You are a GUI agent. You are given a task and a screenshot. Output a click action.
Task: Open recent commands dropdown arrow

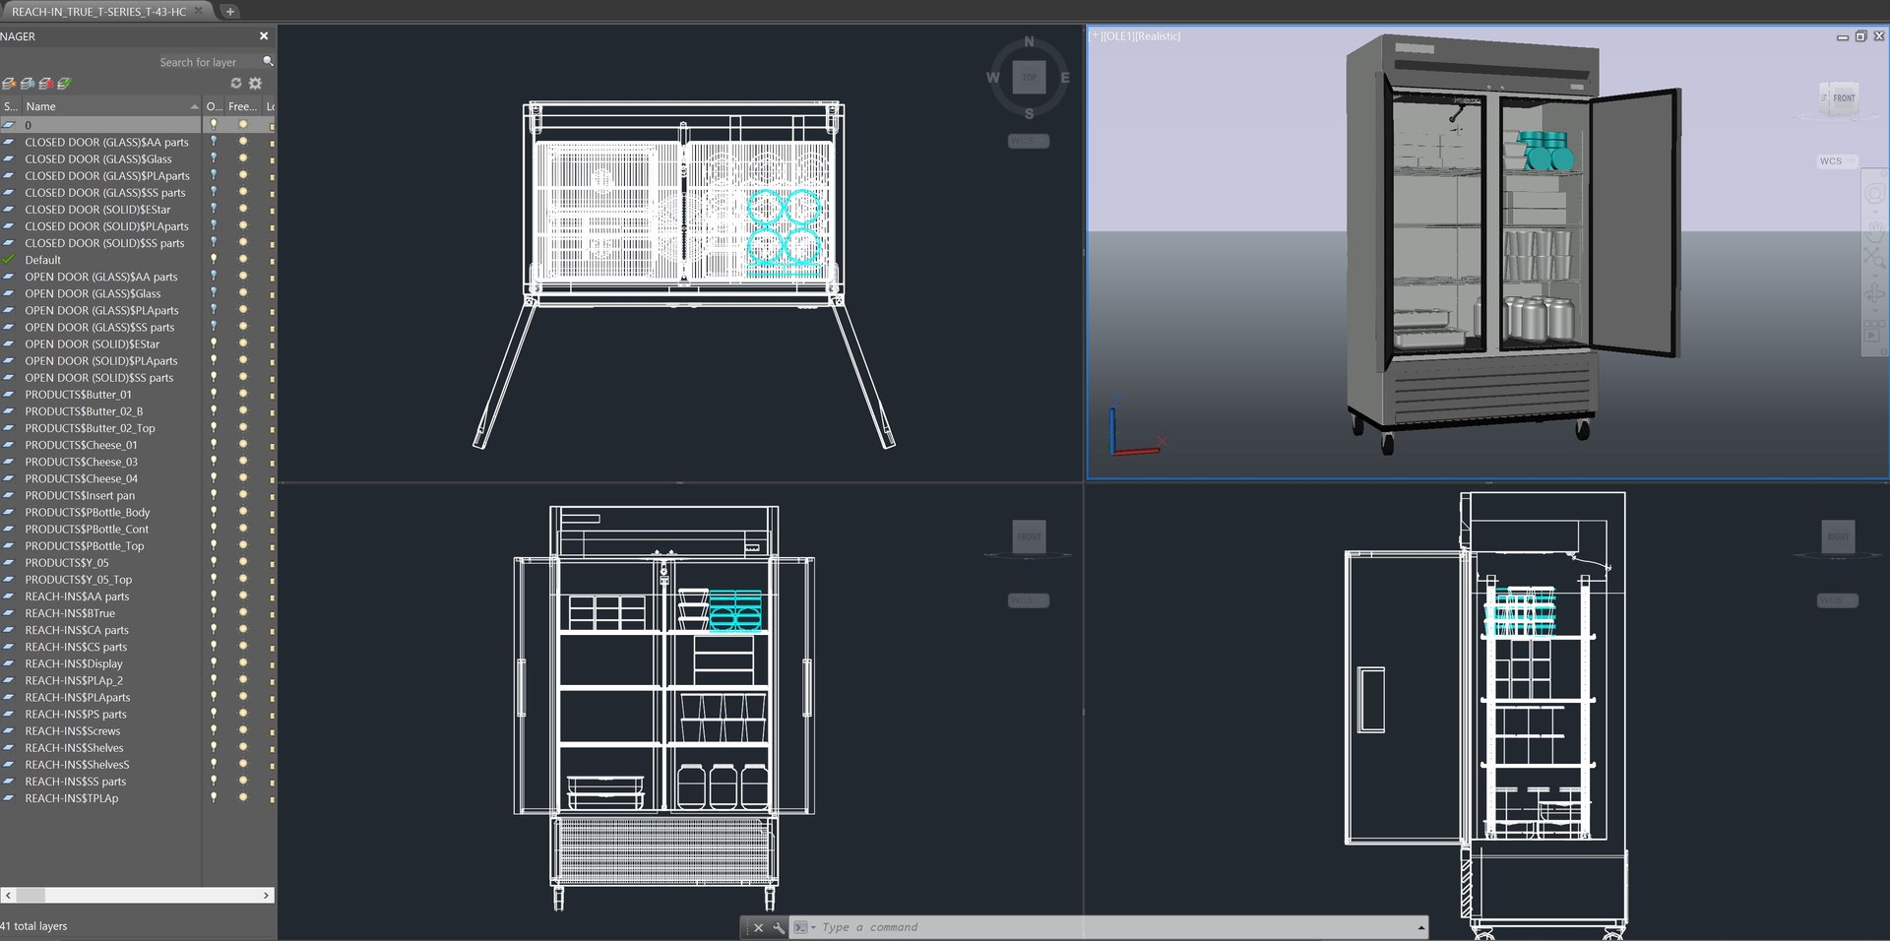coord(813,927)
